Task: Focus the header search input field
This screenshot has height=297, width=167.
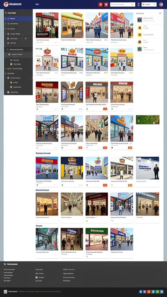Action: (123, 4)
